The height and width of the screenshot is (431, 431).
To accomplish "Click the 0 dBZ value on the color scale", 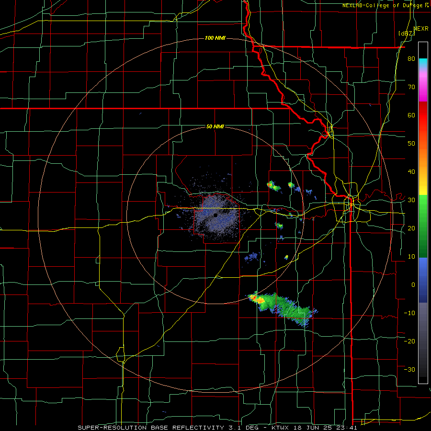I will 413,285.
